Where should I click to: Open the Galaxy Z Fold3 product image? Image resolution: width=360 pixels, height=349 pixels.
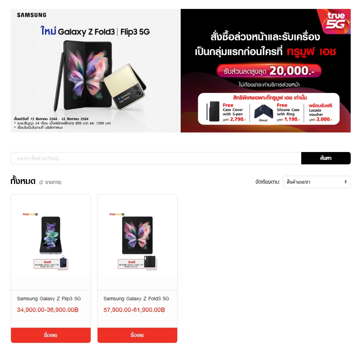[137, 242]
